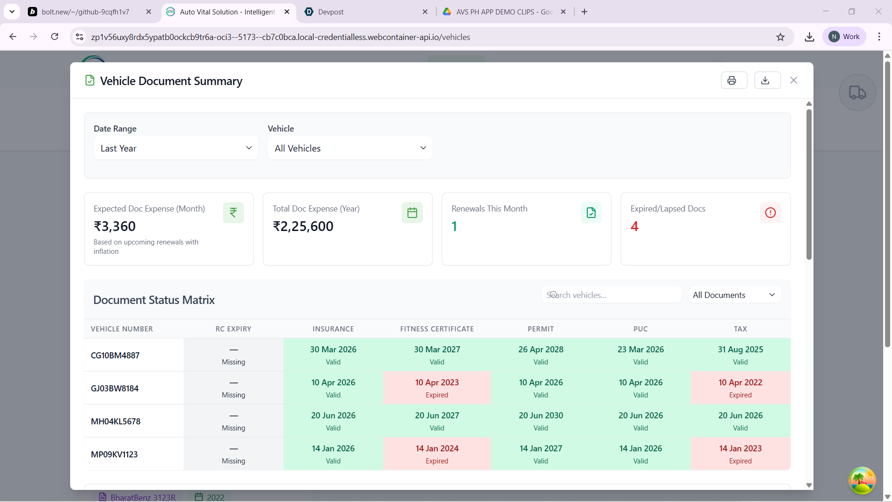Click document check icon on Renewals This Month card
Image resolution: width=892 pixels, height=502 pixels.
tap(591, 213)
